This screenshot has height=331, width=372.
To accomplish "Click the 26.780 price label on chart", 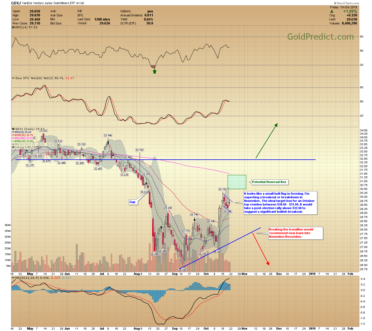I will point(154,254).
